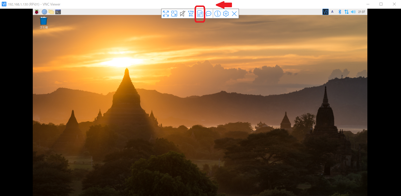The image size is (401, 196).
Task: Open VNC Viewer properties gear
Action: tap(226, 14)
